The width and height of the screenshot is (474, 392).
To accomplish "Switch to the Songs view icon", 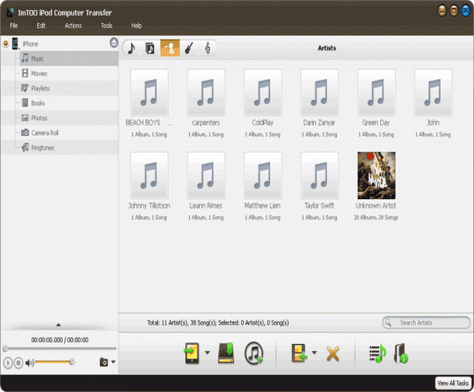I will 132,48.
